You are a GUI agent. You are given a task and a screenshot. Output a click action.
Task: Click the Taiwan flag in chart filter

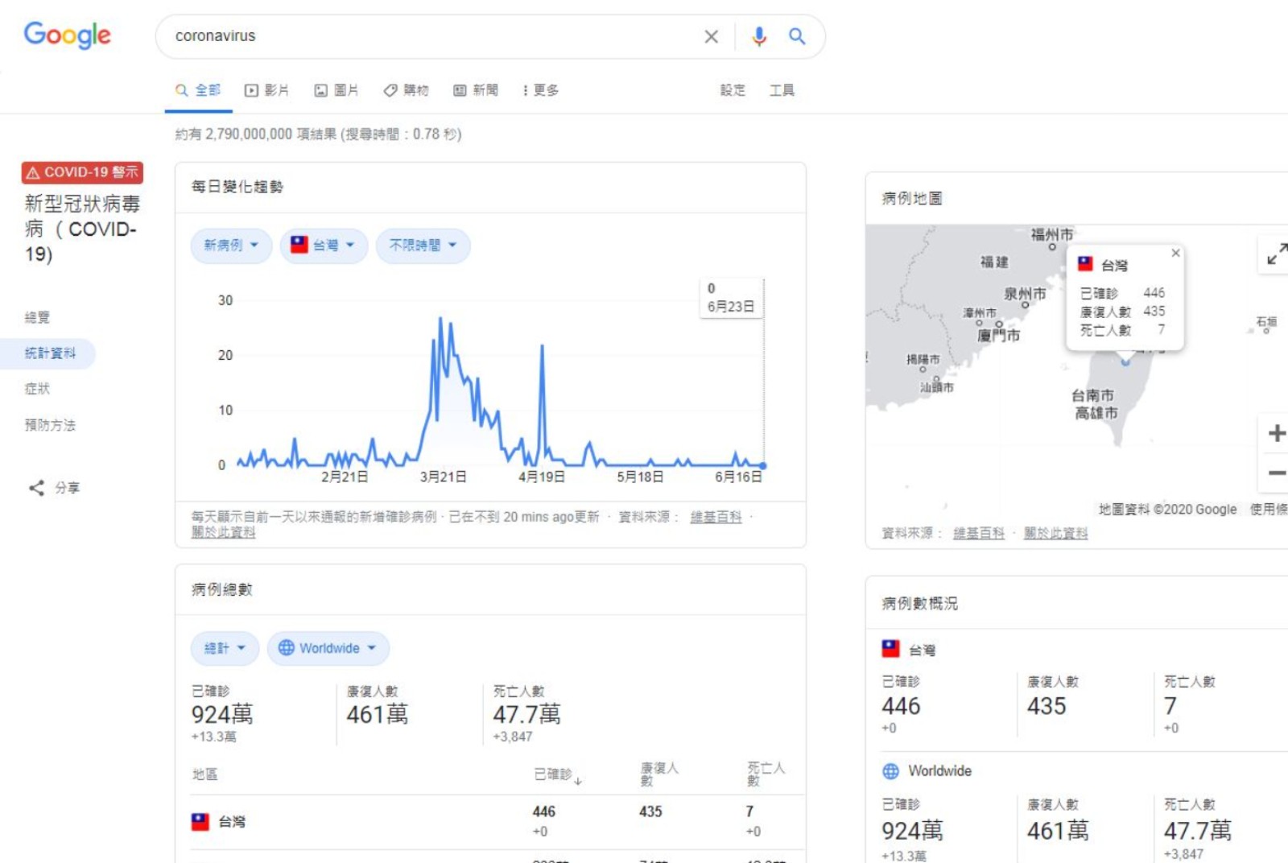click(x=299, y=245)
